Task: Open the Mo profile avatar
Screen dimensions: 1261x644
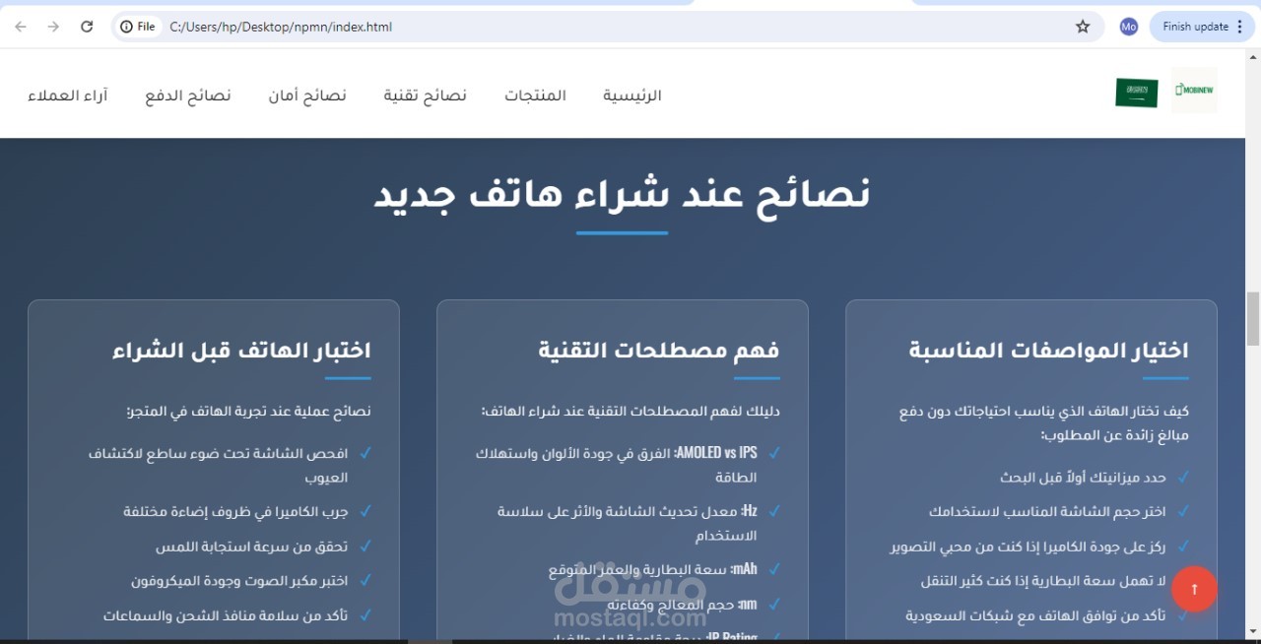Action: point(1129,27)
